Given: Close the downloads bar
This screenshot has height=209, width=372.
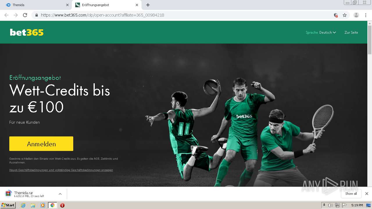Looking at the screenshot, I should pyautogui.click(x=366, y=194).
